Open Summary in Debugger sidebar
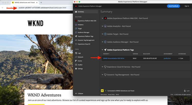The height and width of the screenshot is (105, 192). [x=86, y=12]
